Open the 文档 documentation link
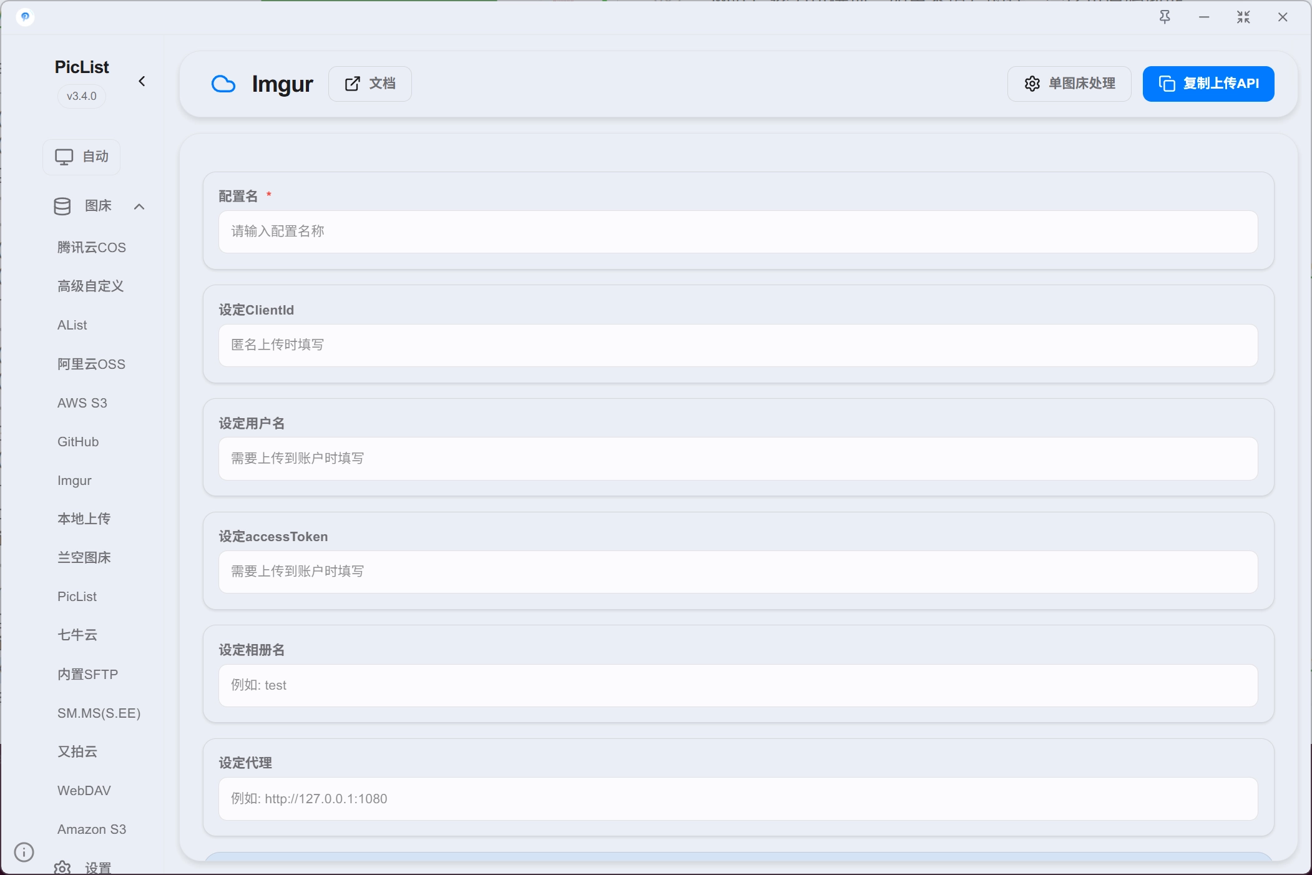The width and height of the screenshot is (1312, 875). [370, 84]
